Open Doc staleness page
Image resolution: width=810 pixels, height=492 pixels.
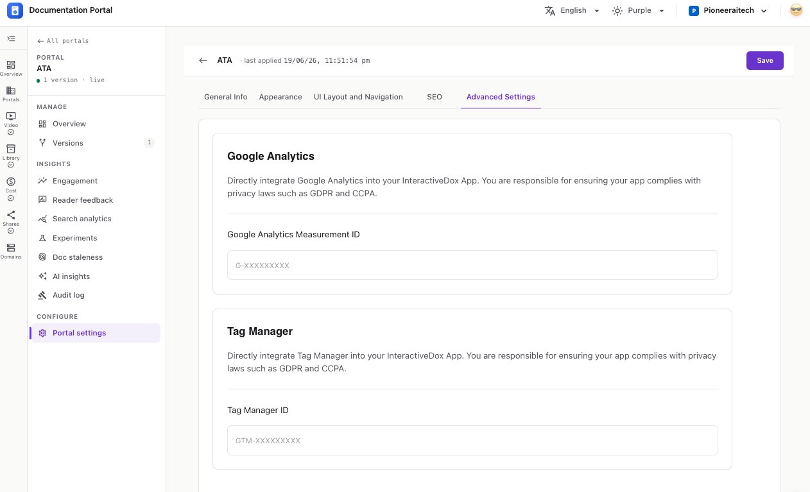[96, 257]
